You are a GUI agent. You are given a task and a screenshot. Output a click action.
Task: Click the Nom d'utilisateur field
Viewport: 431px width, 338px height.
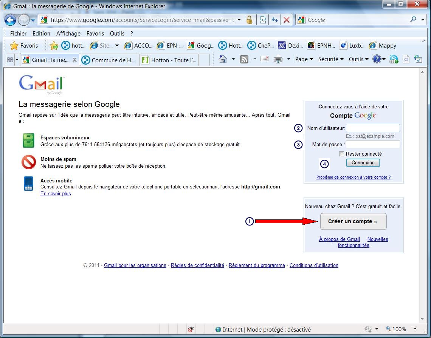point(373,128)
